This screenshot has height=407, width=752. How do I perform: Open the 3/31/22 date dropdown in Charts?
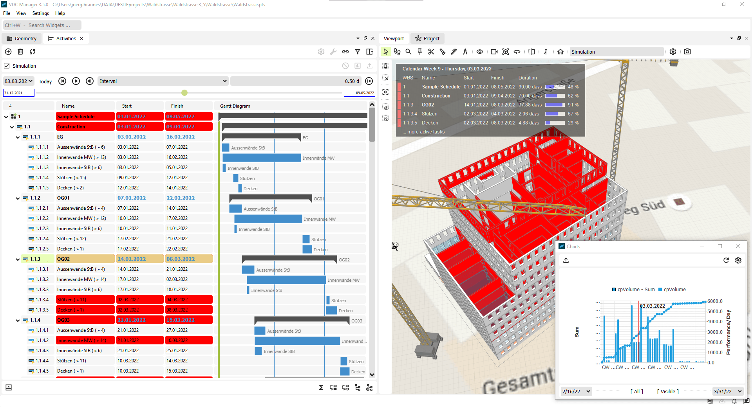(727, 391)
